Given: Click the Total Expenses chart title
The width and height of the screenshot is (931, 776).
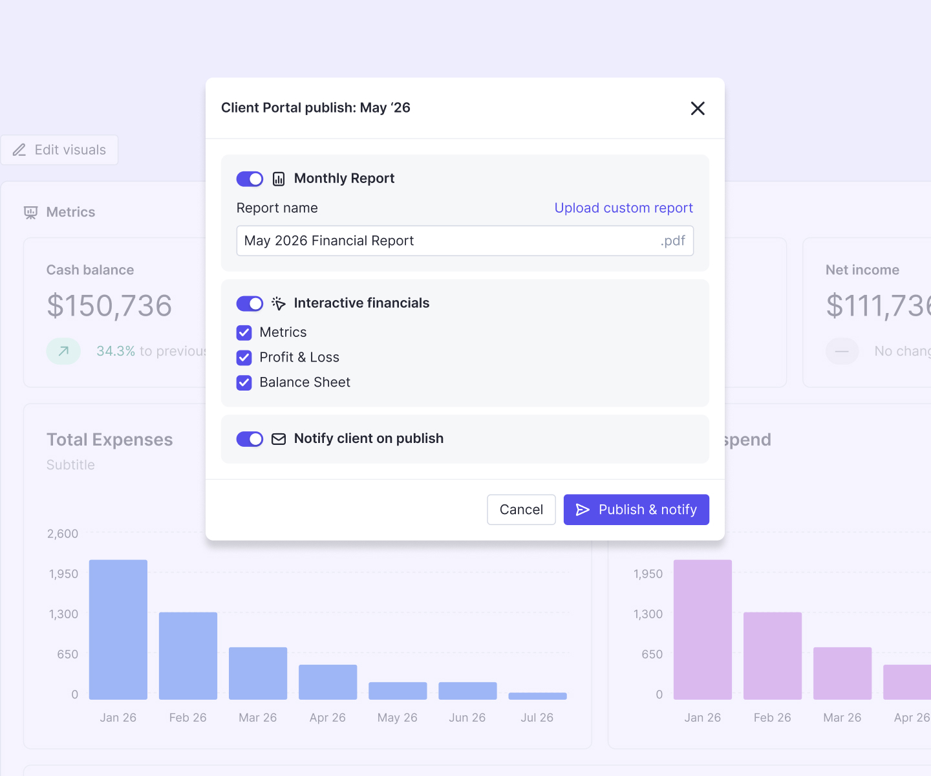Looking at the screenshot, I should coord(109,440).
